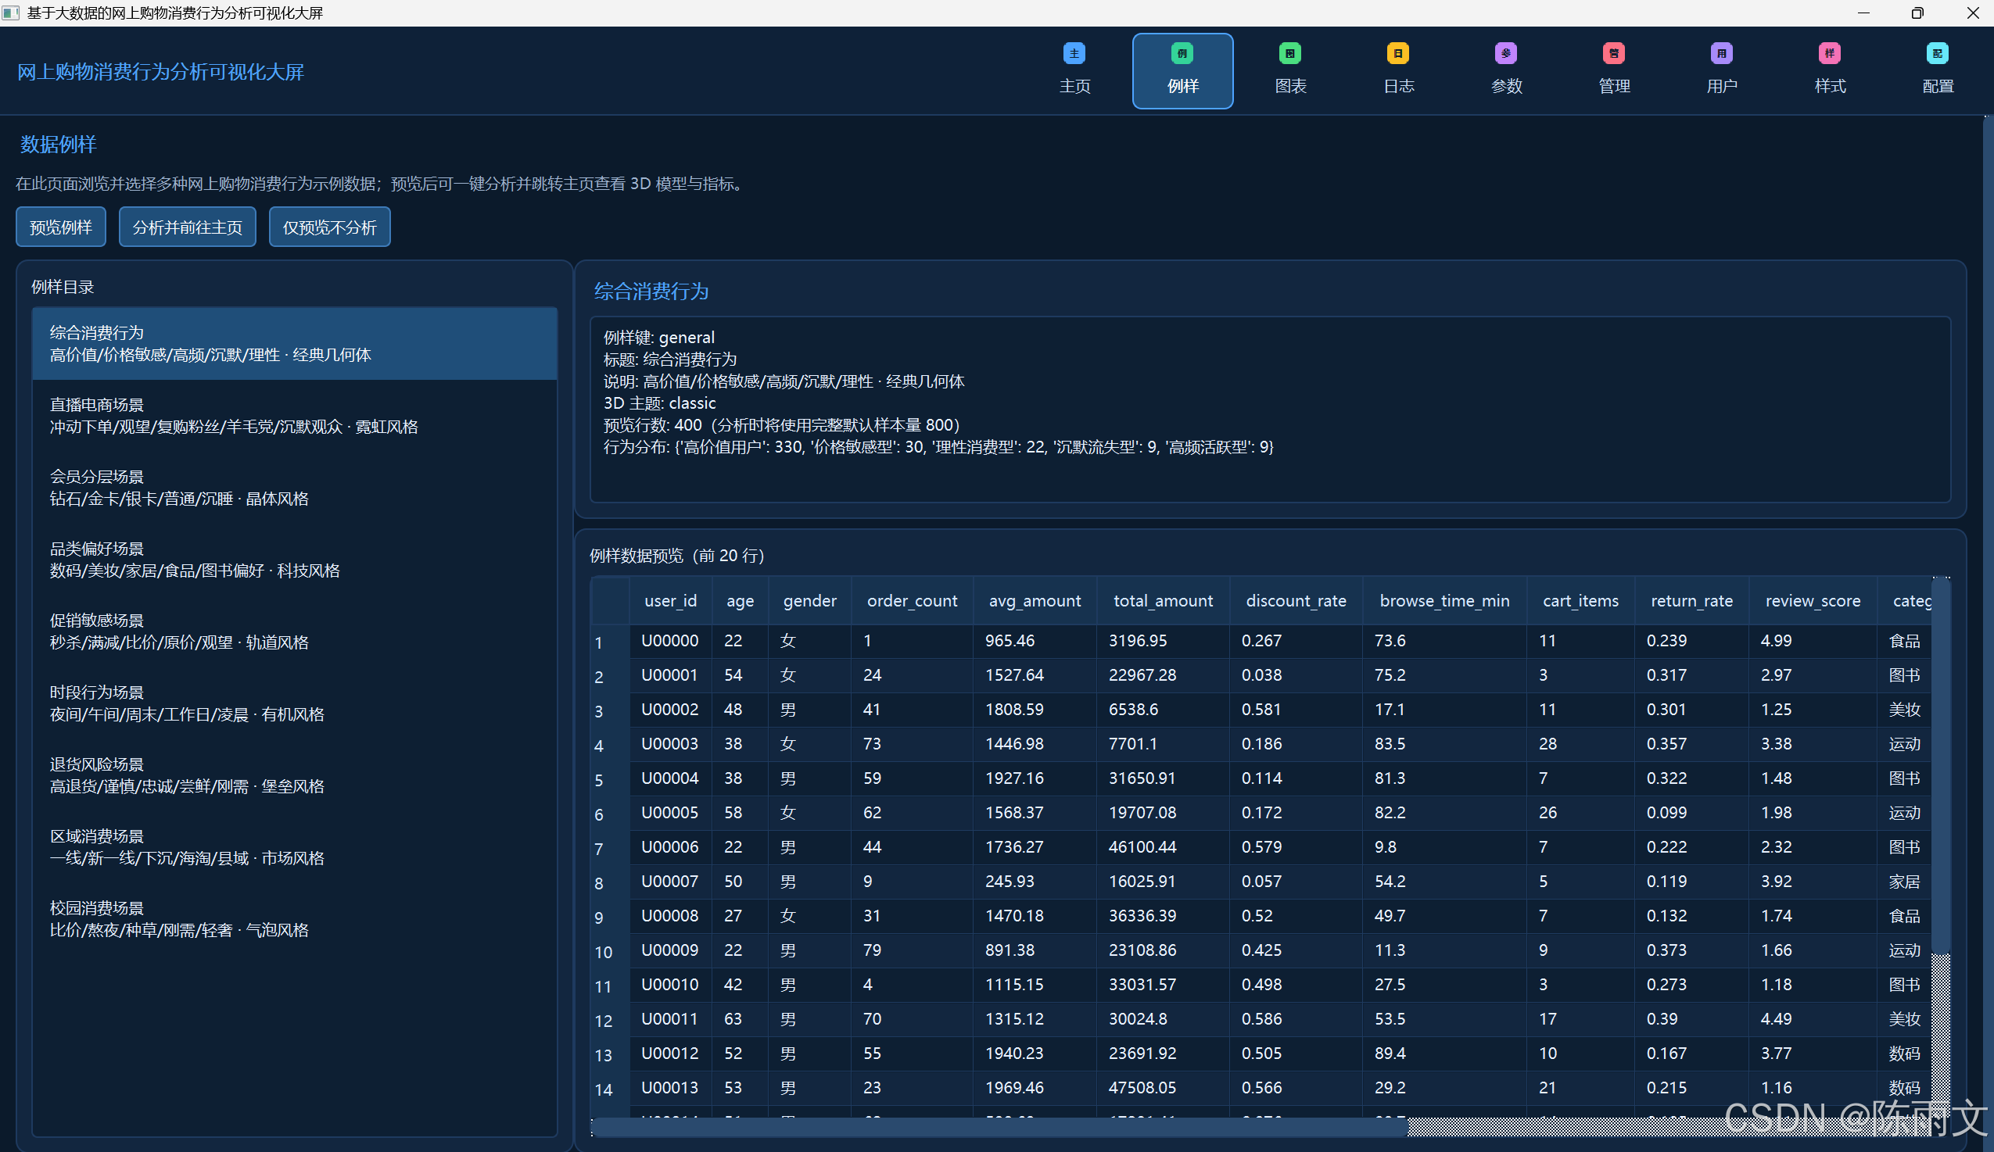Click the violet 用户 nav icon
The image size is (1994, 1152).
(x=1722, y=53)
